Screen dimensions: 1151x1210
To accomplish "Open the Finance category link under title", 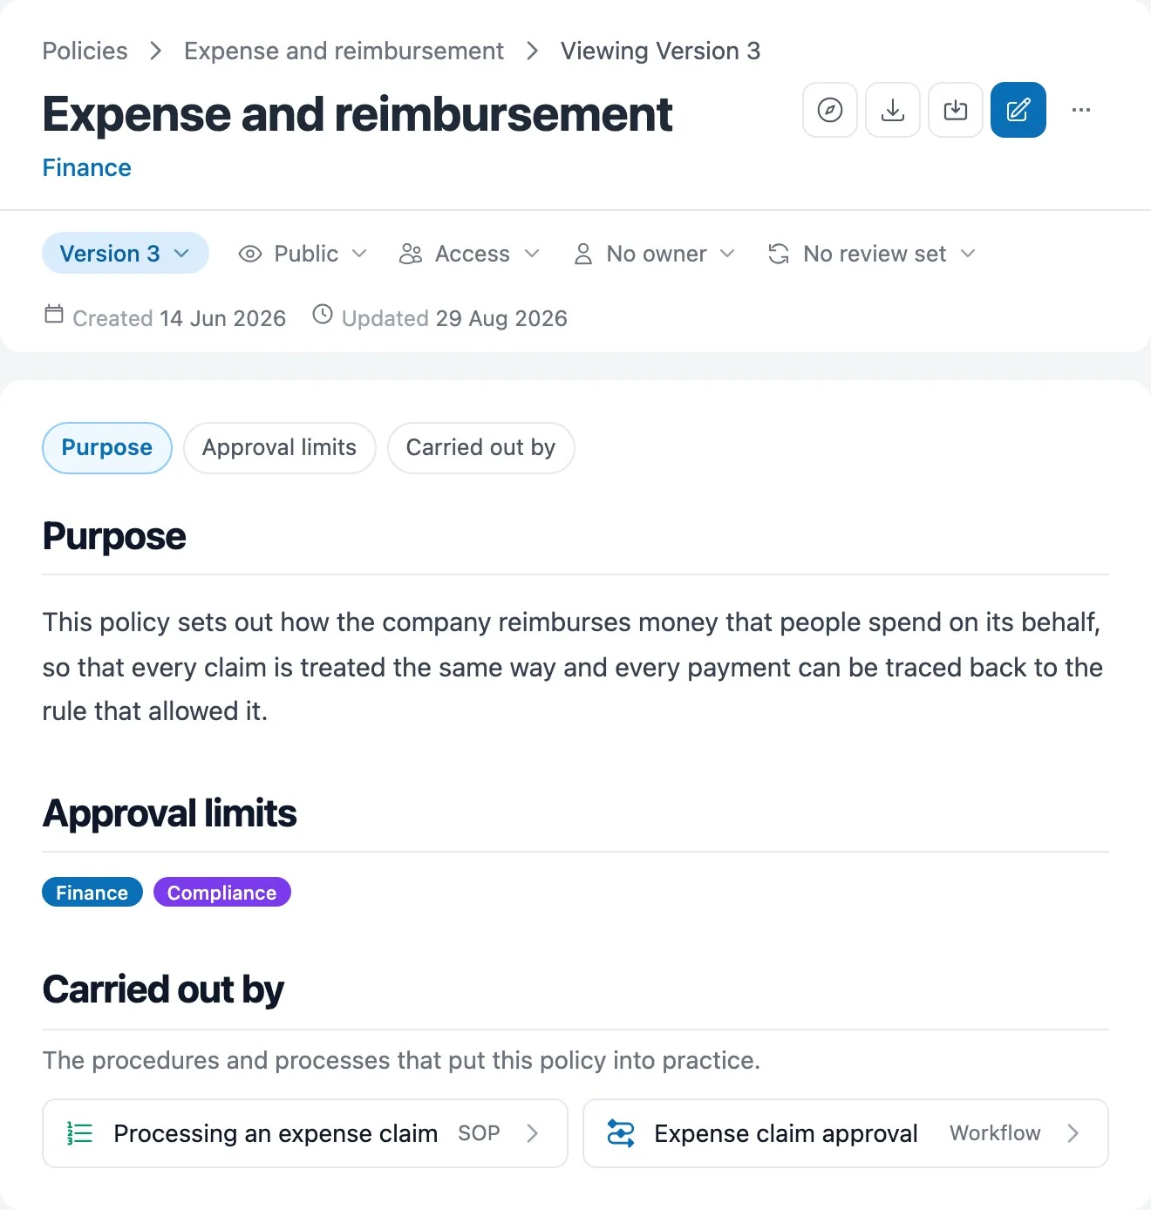I will click(87, 168).
